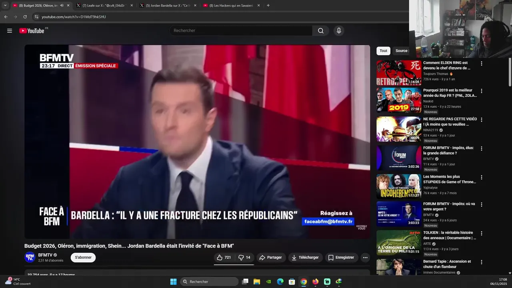Open the Partager share dialog
Viewport: 512px width, 288px height.
(x=270, y=258)
